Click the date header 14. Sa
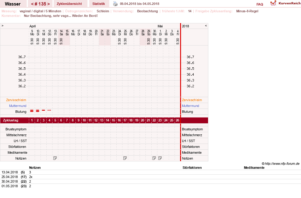301x198 pixels. [x=61, y=33]
